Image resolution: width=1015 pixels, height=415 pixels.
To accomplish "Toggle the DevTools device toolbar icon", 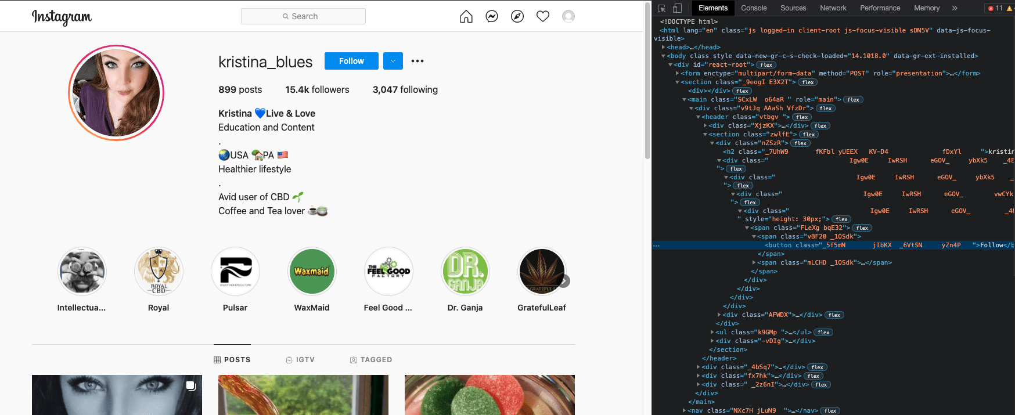I will 677,8.
